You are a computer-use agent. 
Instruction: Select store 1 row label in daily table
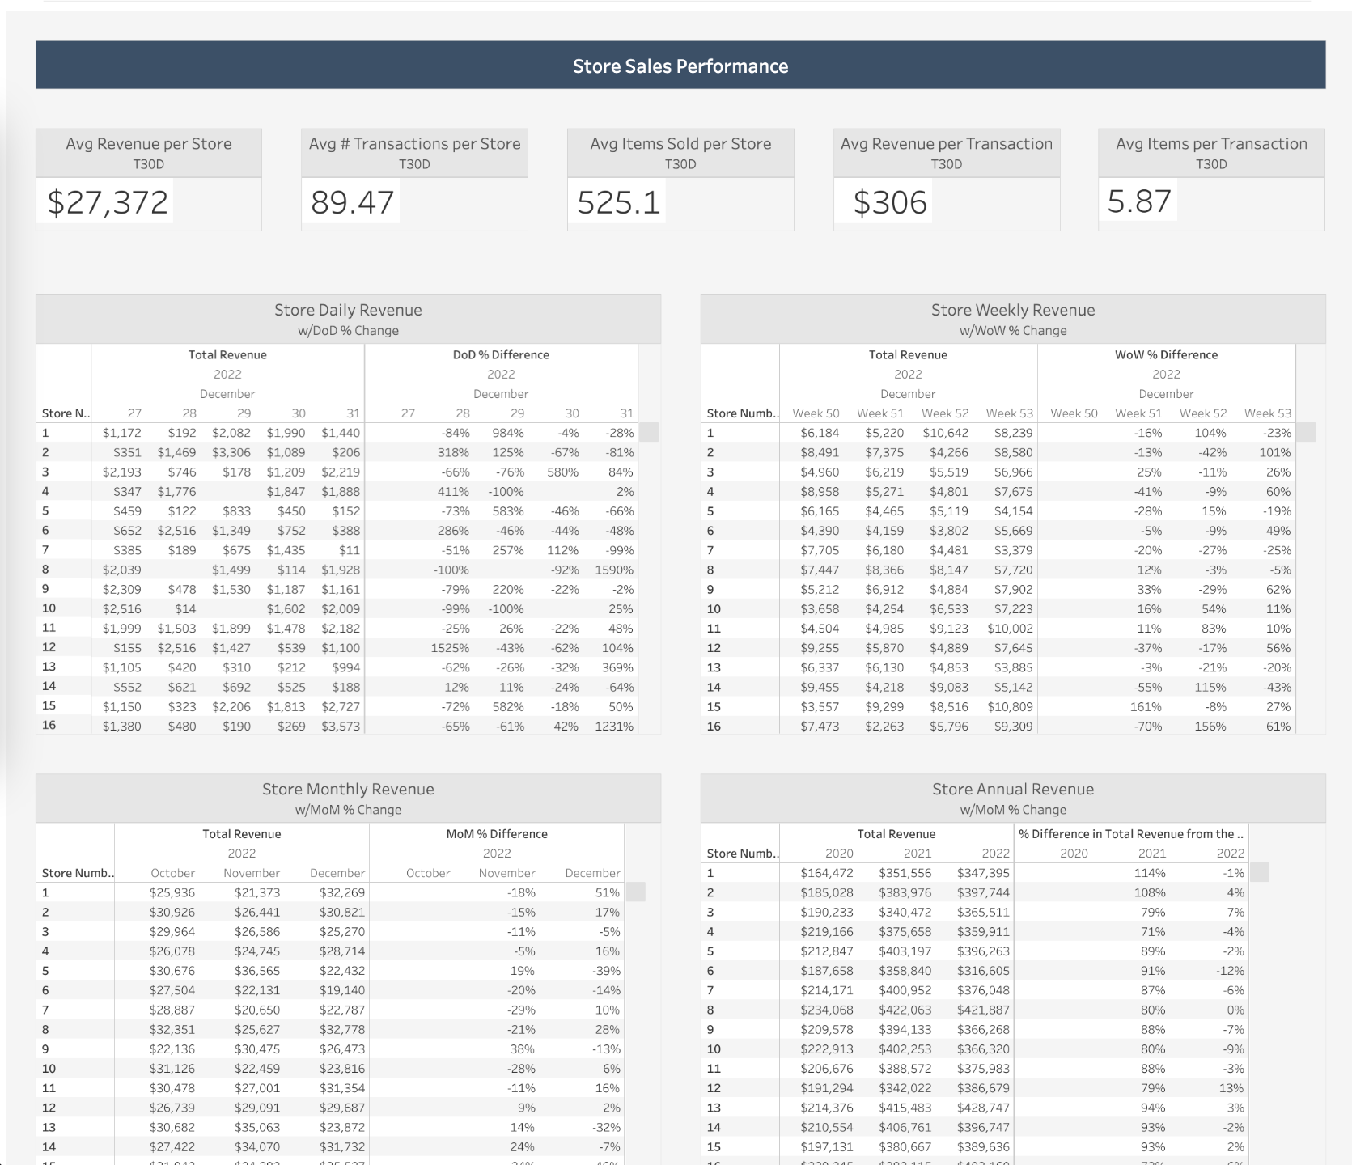pos(45,433)
